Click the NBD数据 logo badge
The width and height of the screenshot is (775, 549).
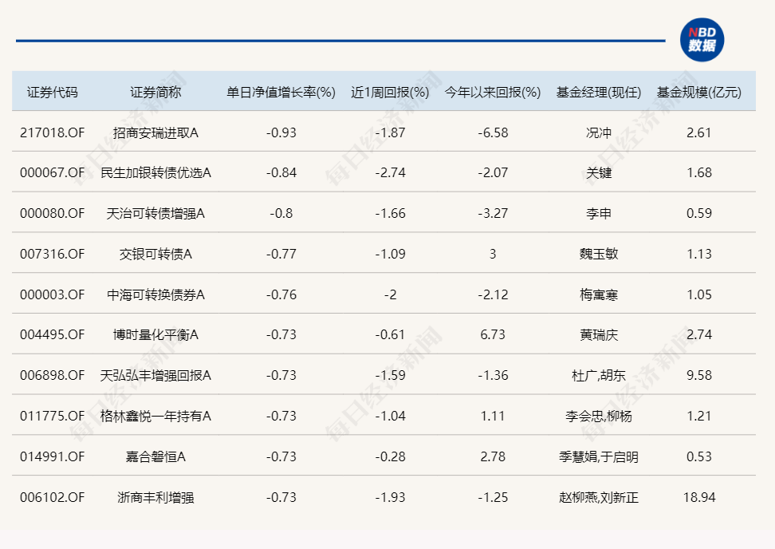point(702,40)
